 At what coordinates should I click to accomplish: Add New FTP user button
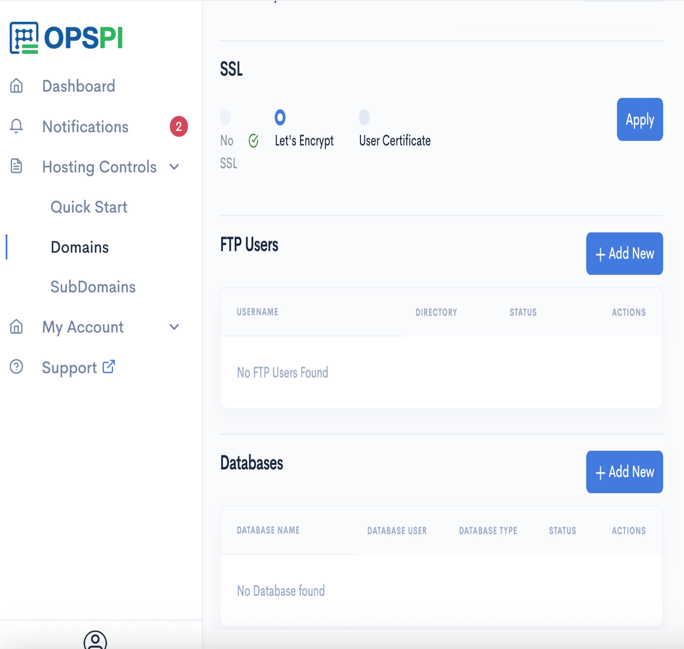(x=624, y=254)
